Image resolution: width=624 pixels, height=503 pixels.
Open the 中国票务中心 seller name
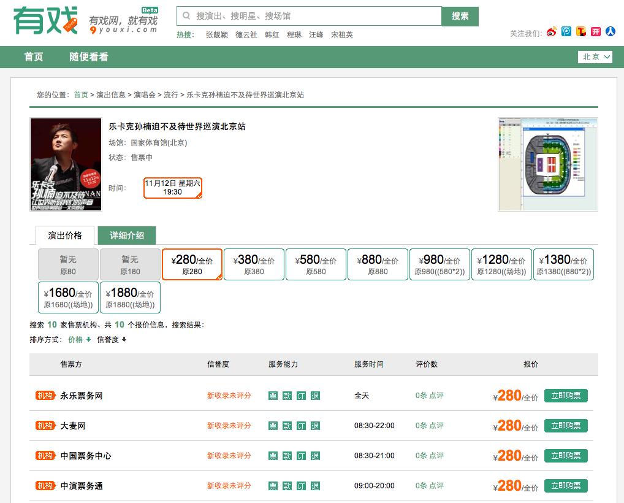tap(86, 456)
